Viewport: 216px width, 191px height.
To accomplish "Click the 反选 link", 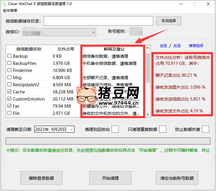I will [x=177, y=46].
